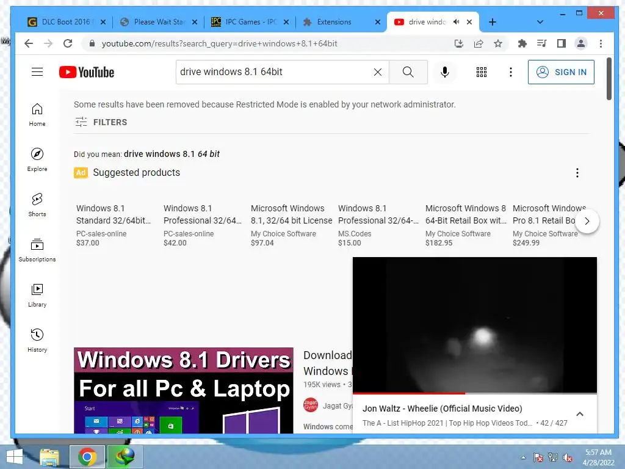Click the SIGN IN button
The image size is (625, 469).
(x=561, y=72)
